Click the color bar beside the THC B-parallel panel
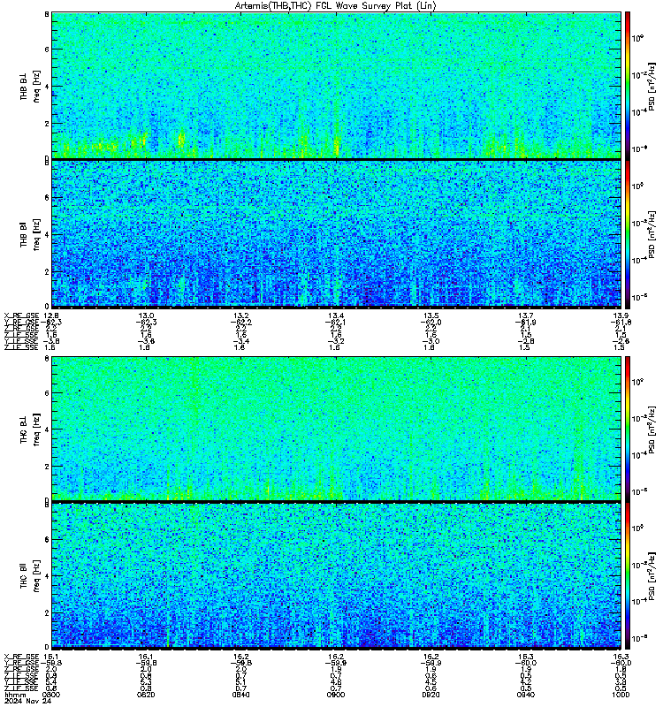663x707 pixels. 628,575
